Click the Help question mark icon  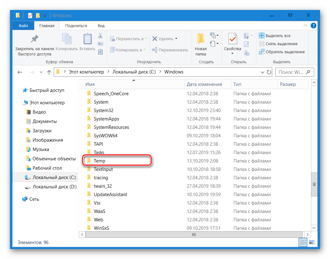(x=313, y=26)
